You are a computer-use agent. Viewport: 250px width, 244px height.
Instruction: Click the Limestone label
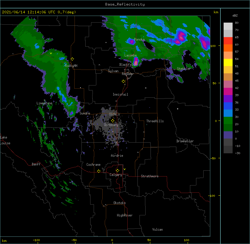coord(44,103)
